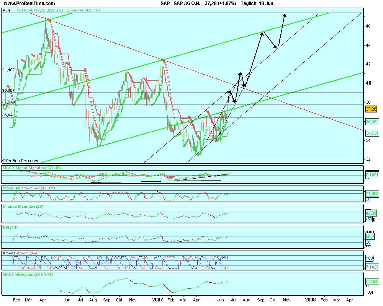This screenshot has height=306, width=383.
Task: Click the 44 price axis value
Action: tap(368, 45)
